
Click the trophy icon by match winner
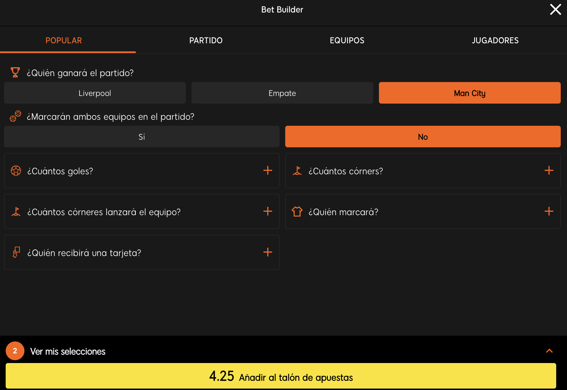pos(15,72)
